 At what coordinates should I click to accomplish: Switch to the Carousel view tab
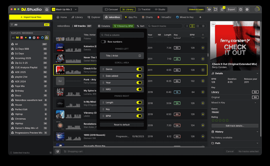pos(111,9)
